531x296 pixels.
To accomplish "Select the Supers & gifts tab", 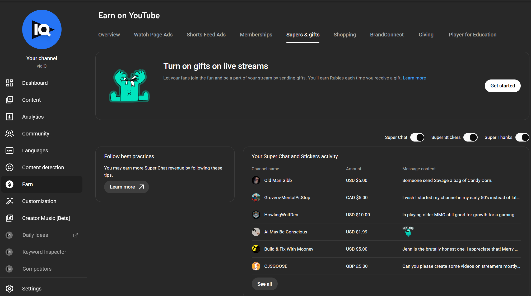I will [x=303, y=35].
